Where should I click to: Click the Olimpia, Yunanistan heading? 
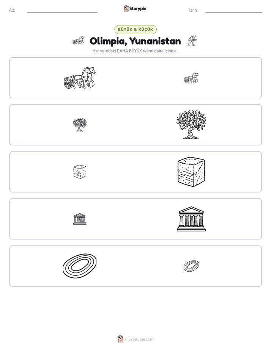point(135,41)
